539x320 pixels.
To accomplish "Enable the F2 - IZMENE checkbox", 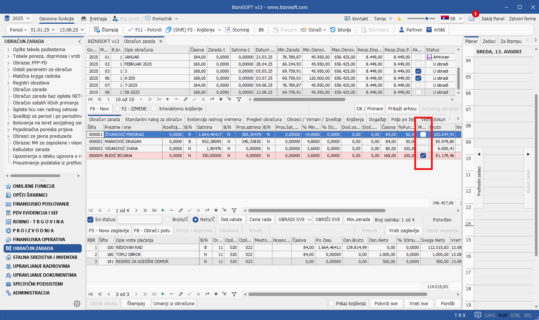I will [x=117, y=109].
